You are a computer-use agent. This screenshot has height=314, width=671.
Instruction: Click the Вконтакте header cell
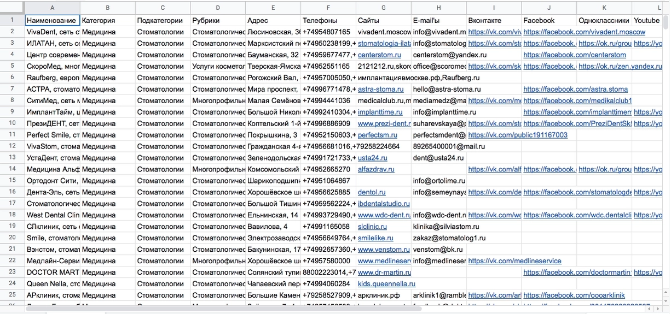[x=494, y=20]
